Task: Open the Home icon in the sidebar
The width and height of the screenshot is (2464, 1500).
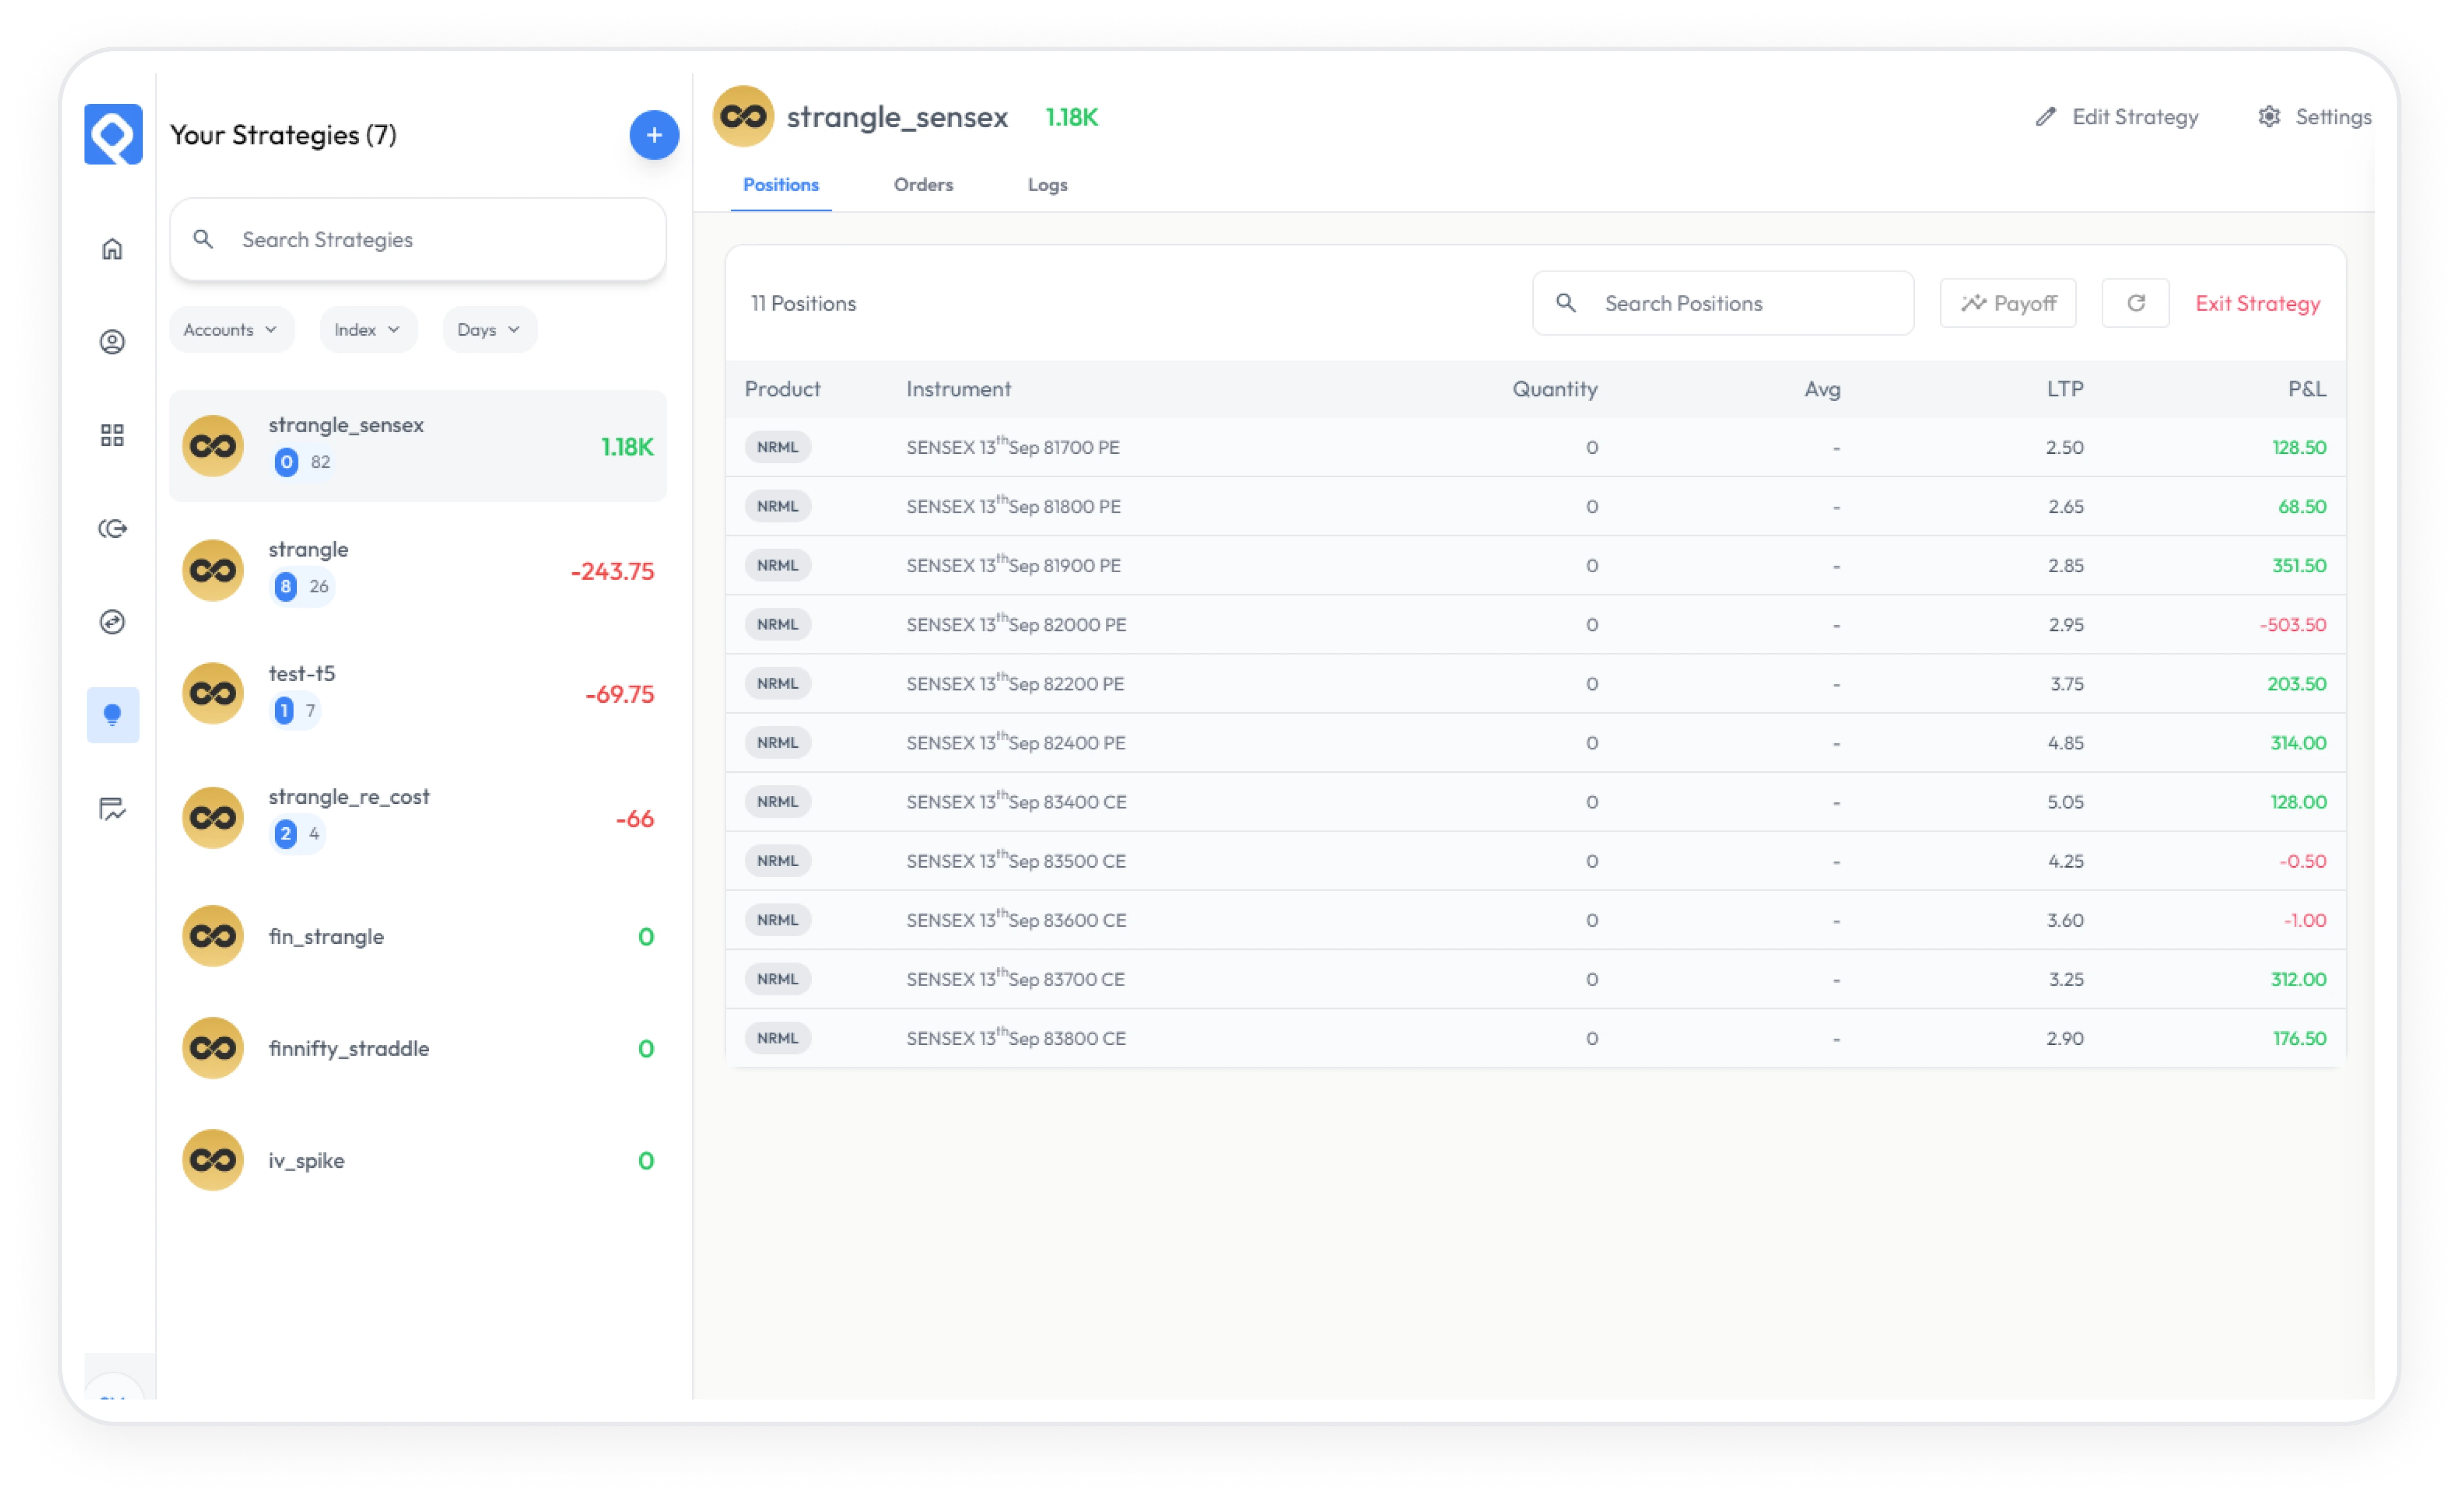Action: coord(112,249)
